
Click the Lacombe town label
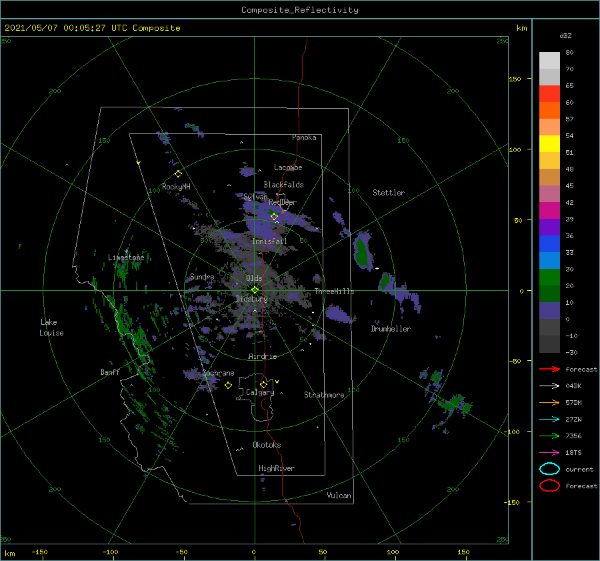point(288,167)
